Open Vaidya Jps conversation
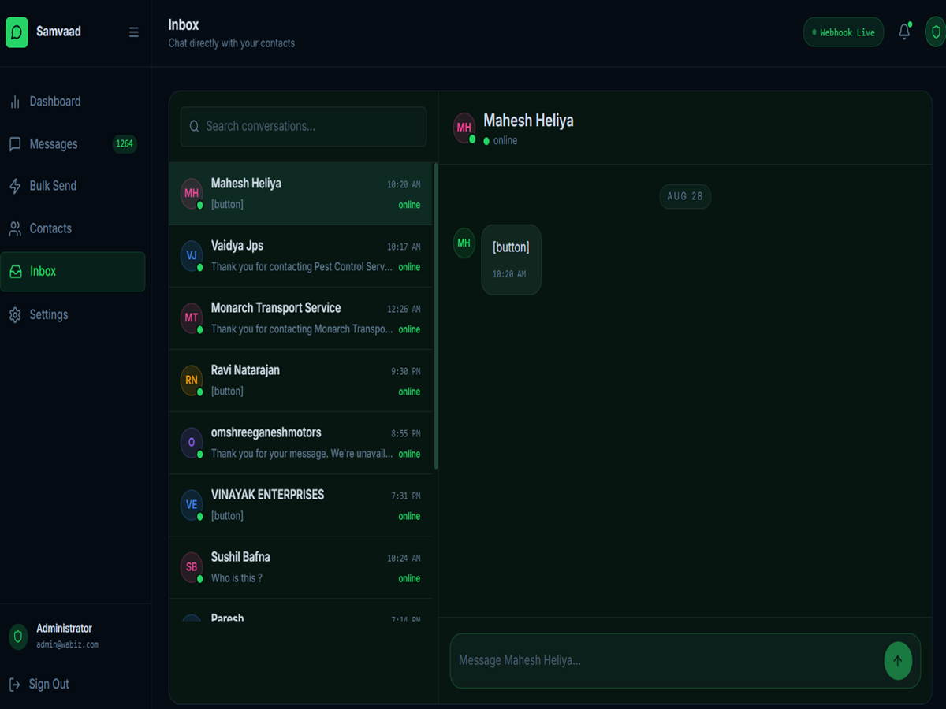The width and height of the screenshot is (946, 709). point(300,256)
